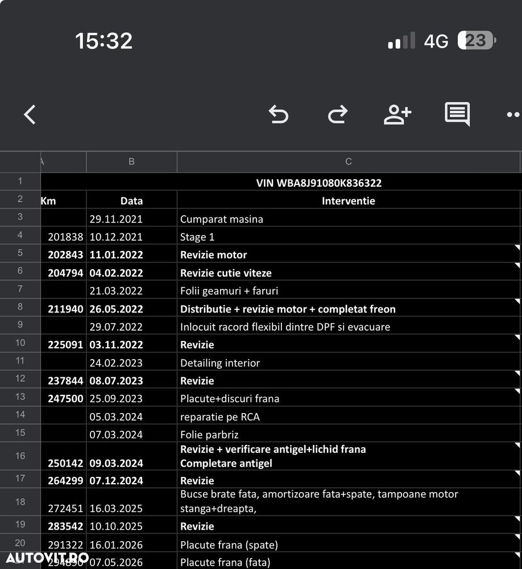
Task: Click the 'Stage 1' cell
Action: tap(349, 236)
